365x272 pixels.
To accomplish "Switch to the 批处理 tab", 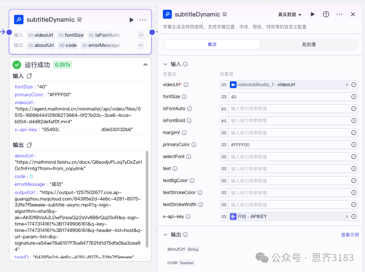I will [x=309, y=45].
